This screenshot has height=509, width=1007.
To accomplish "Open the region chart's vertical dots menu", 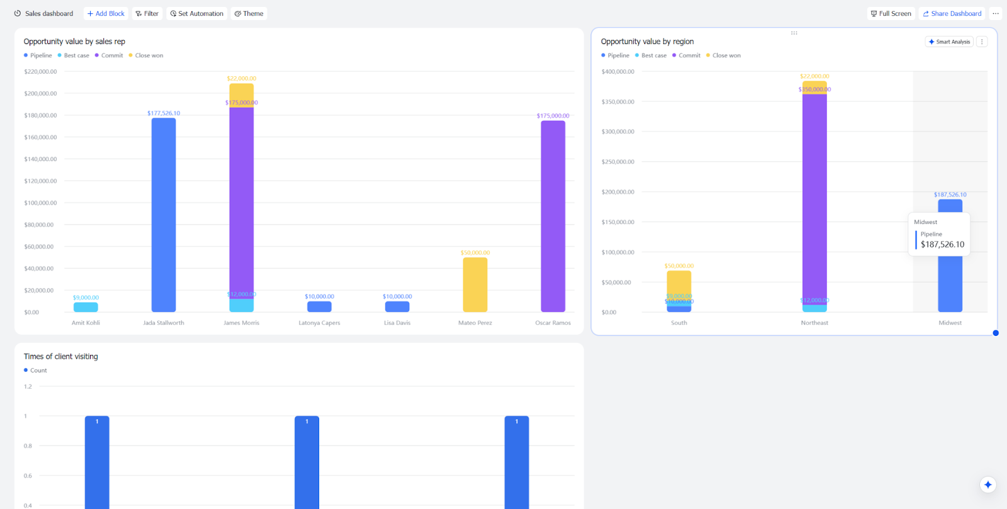I will 982,42.
